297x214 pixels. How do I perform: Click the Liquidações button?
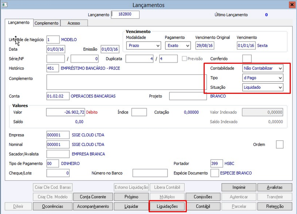pyautogui.click(x=167, y=206)
